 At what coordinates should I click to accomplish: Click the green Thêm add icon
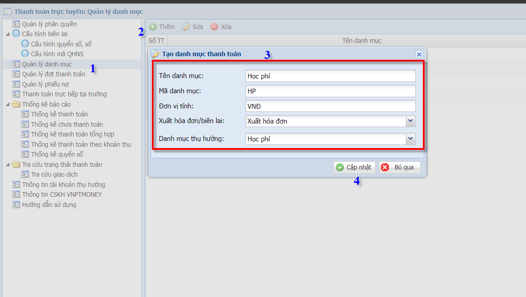click(x=153, y=27)
